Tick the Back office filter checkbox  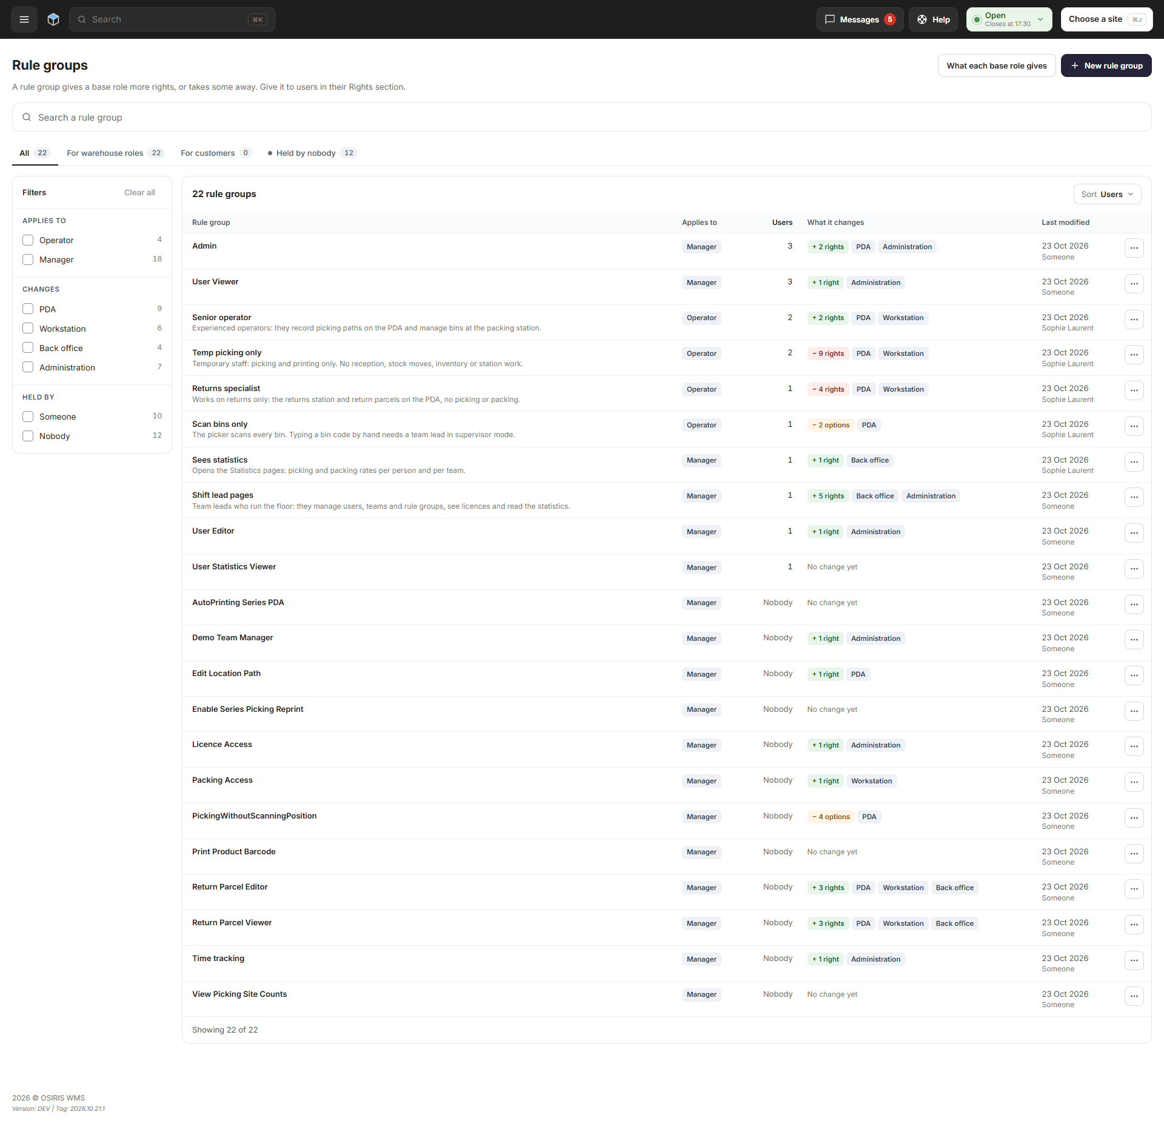coord(28,348)
